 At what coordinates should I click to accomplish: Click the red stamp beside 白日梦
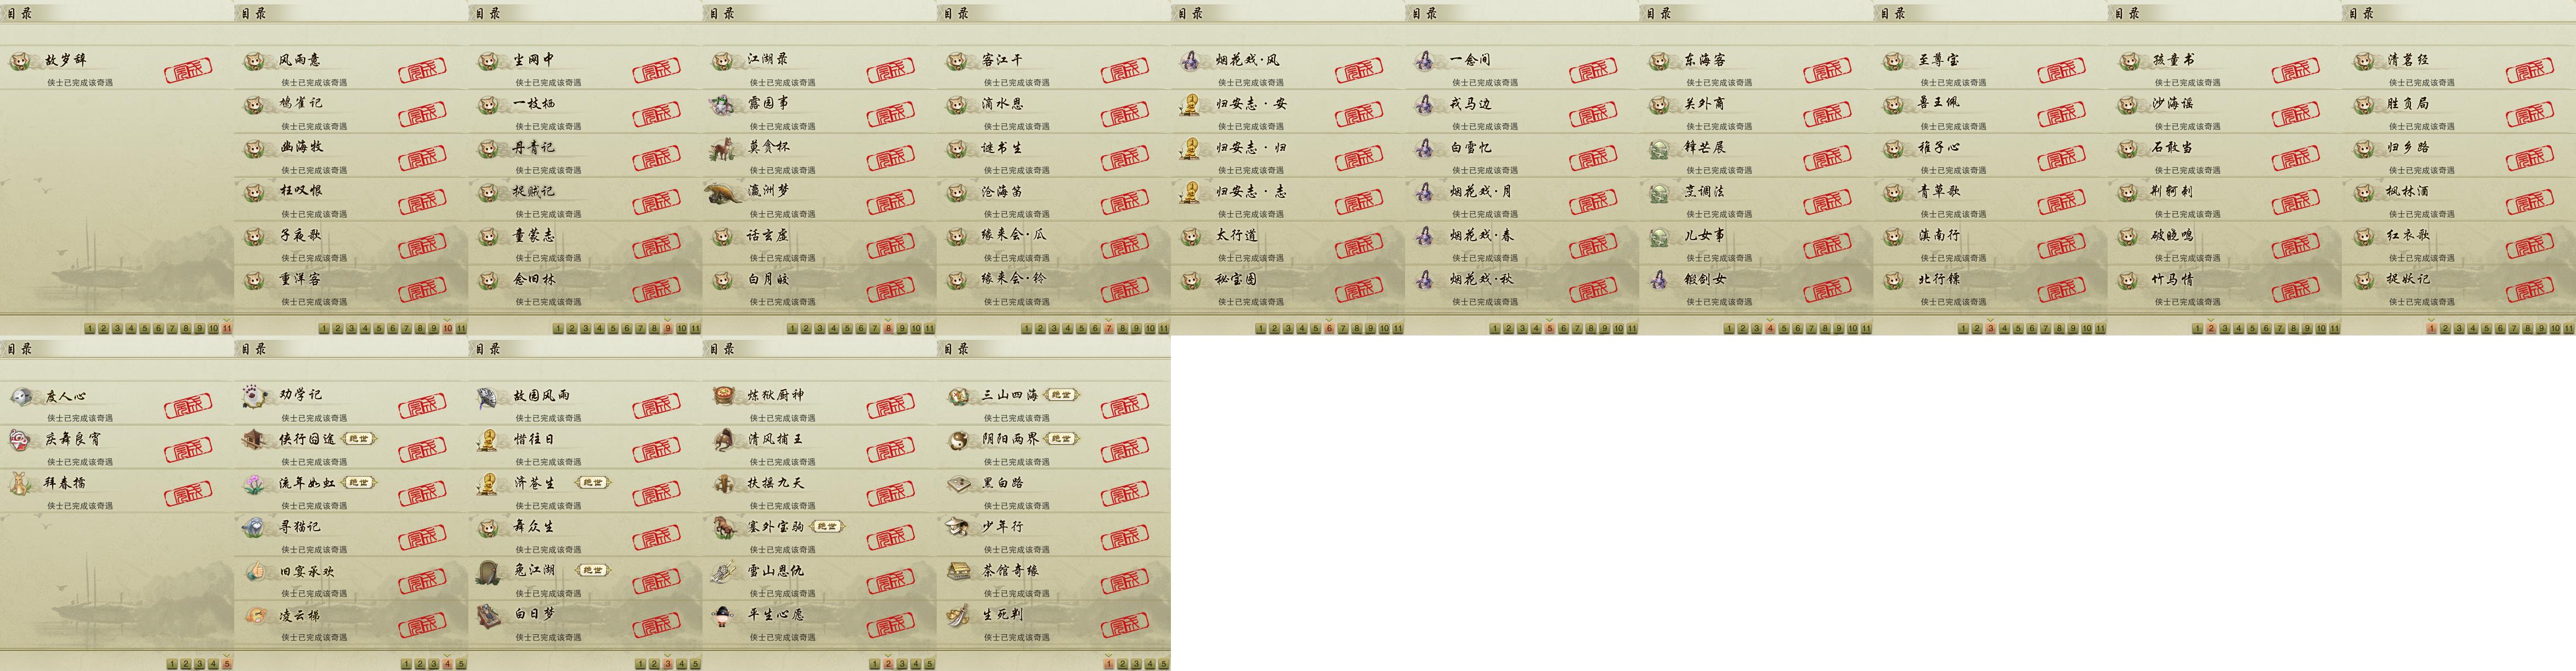click(656, 624)
